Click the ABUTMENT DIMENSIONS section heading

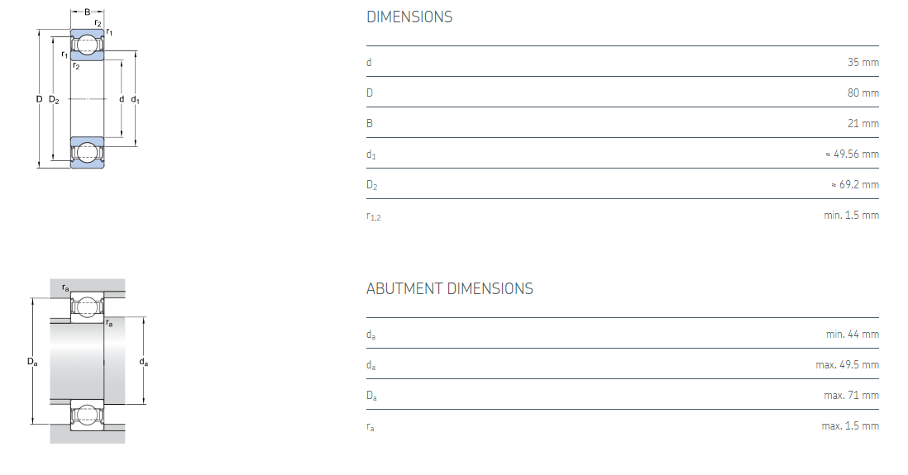coord(449,288)
